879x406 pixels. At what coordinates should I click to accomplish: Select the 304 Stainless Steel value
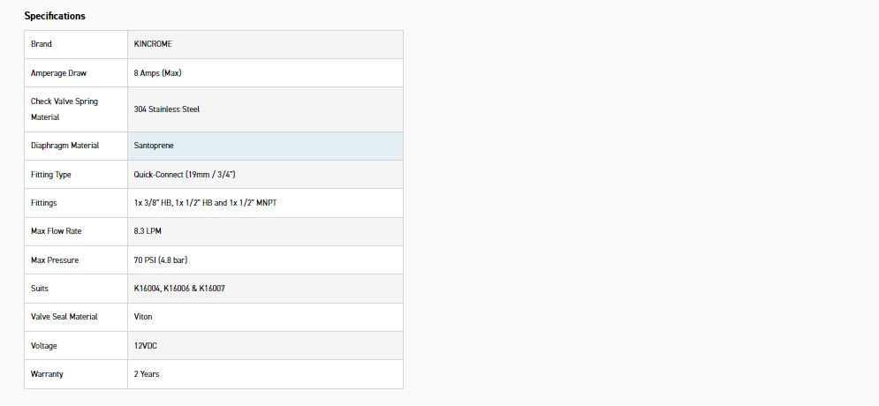(167, 109)
